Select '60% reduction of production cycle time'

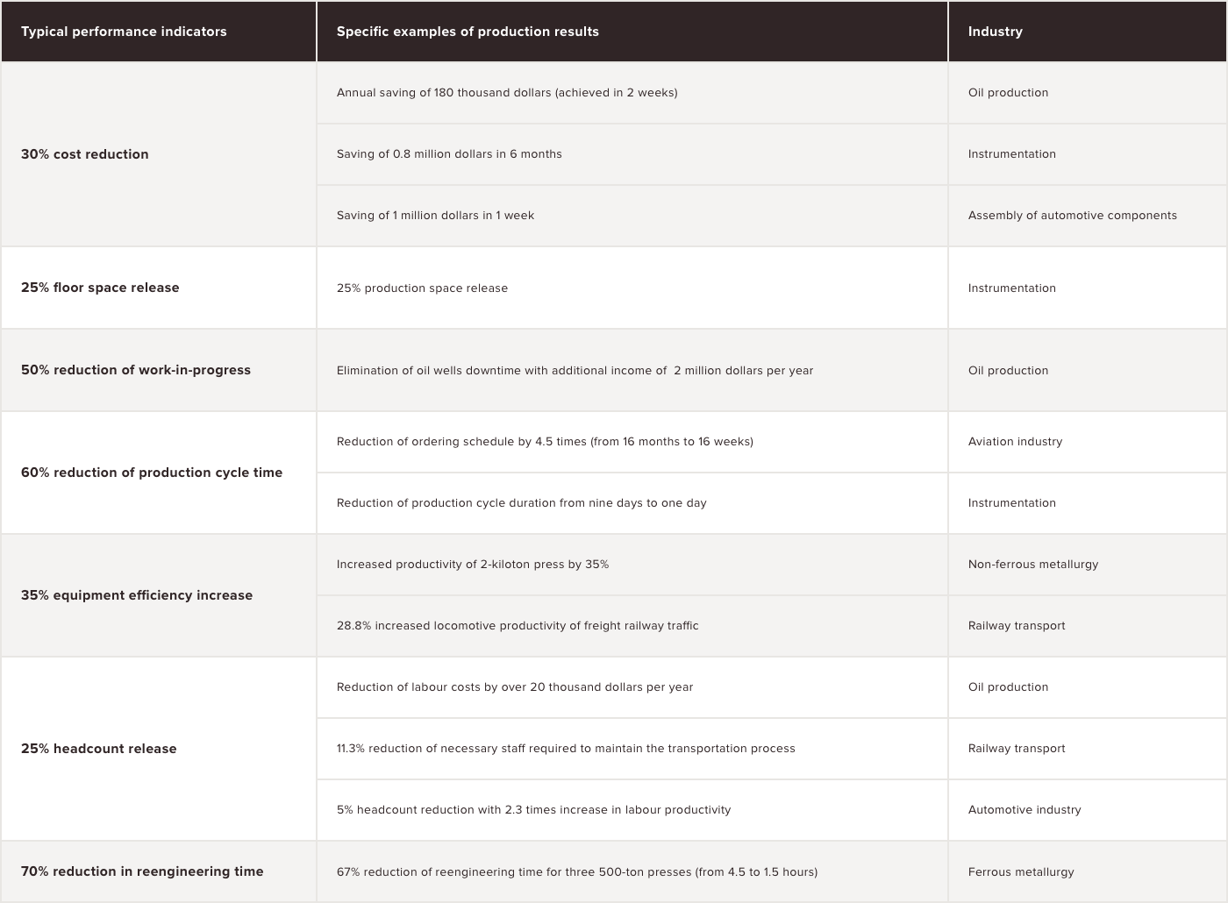tap(152, 473)
